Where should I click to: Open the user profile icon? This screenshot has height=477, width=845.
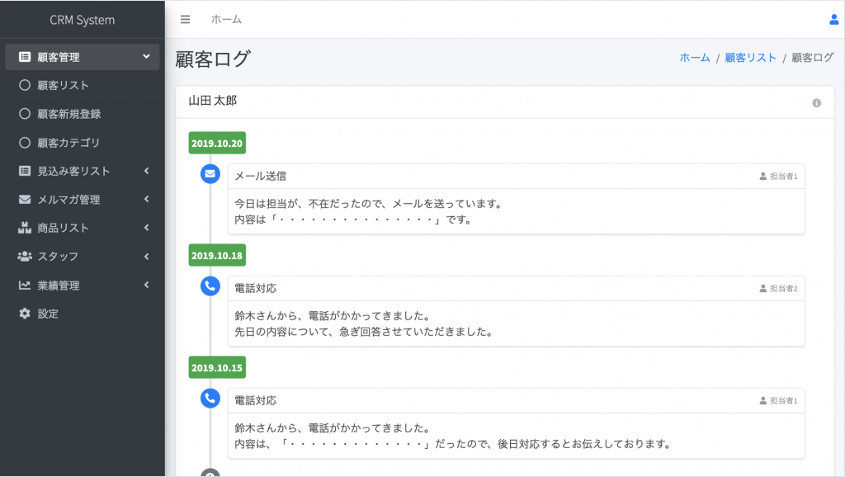click(833, 20)
